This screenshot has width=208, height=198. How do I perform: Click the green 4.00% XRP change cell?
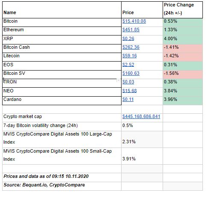pyautogui.click(x=183, y=40)
